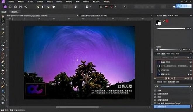Add a new pixel layer icon
The width and height of the screenshot is (193, 112).
coord(188,79)
